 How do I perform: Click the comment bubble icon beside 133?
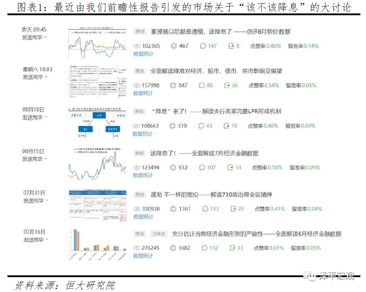coord(205,209)
